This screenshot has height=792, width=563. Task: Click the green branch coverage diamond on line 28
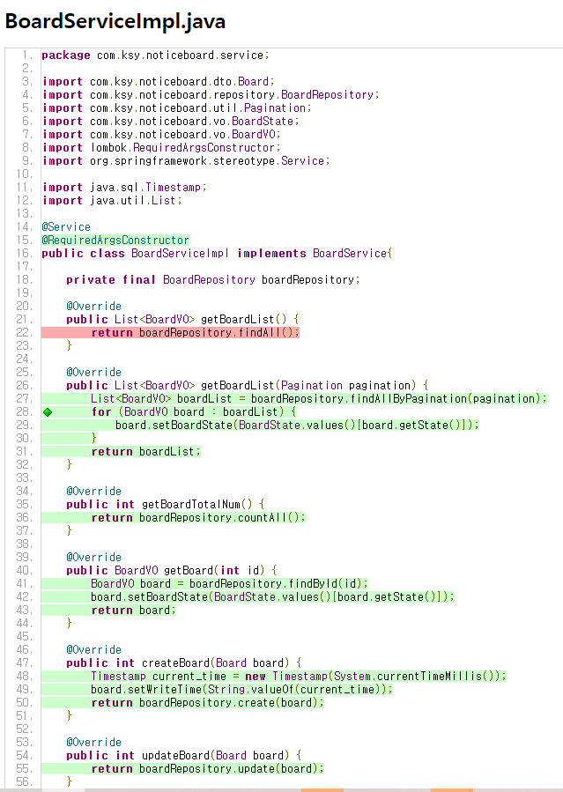tap(48, 412)
